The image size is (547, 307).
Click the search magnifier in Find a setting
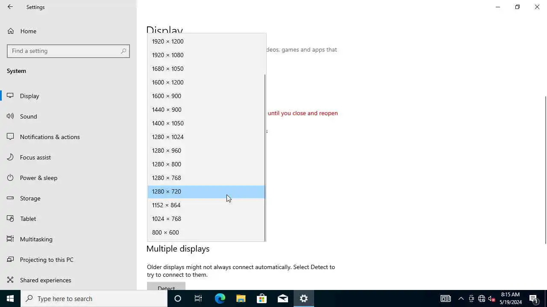pos(124,51)
